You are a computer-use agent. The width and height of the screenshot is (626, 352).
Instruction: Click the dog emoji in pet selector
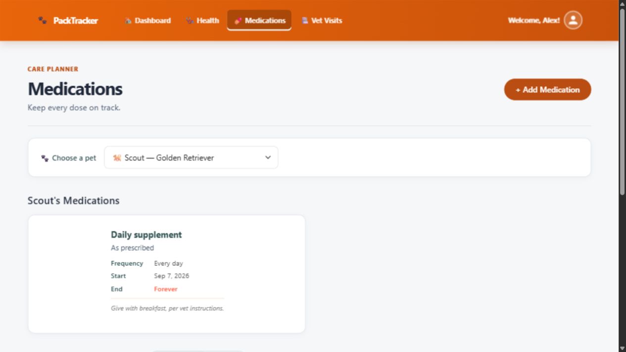pyautogui.click(x=117, y=158)
